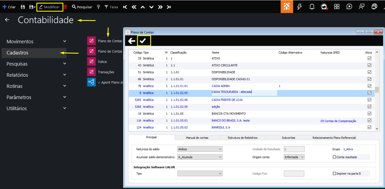
Task: Click the lightning bolt shortcut icon
Action: pyautogui.click(x=299, y=7)
